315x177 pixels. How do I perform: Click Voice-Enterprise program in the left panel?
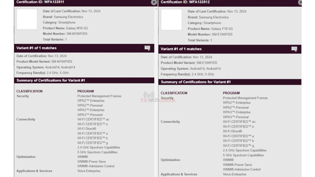click(89, 171)
